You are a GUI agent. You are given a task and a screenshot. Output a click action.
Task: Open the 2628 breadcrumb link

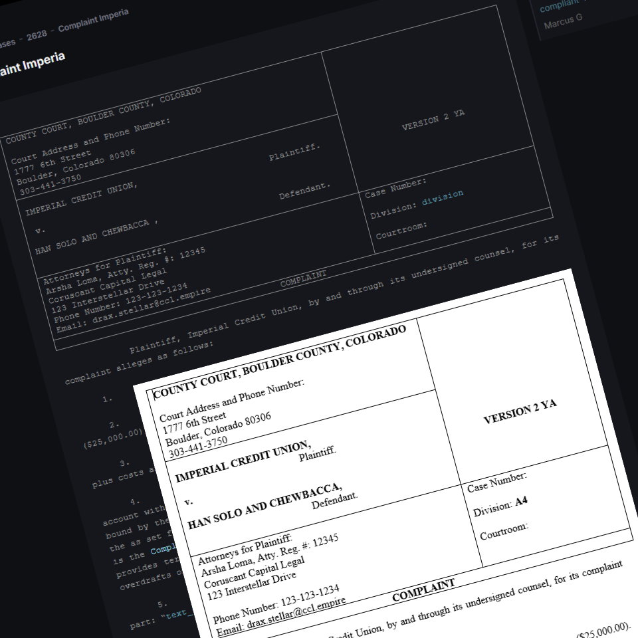[37, 35]
